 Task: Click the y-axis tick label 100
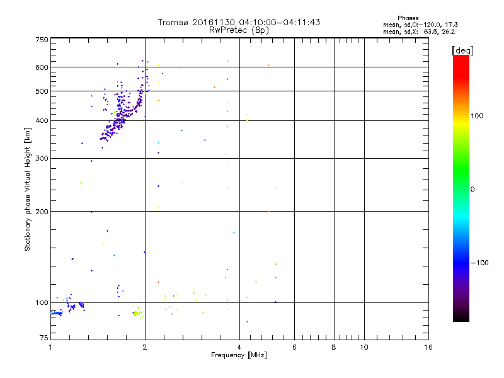click(x=42, y=303)
